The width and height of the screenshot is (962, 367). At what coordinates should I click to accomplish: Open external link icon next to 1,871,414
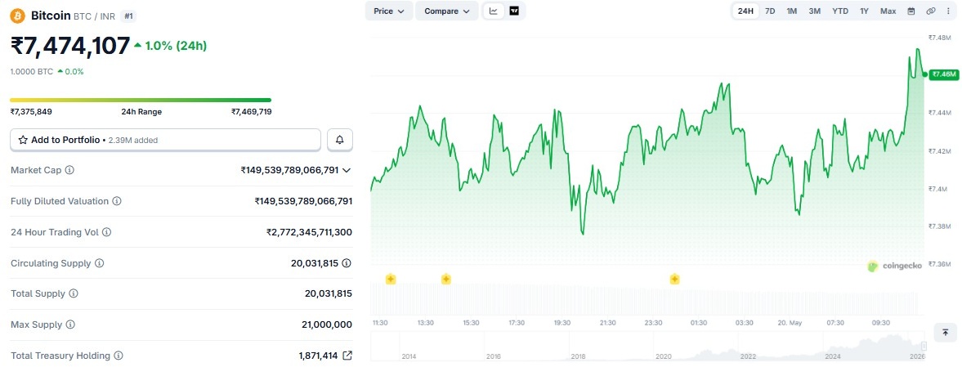click(347, 356)
